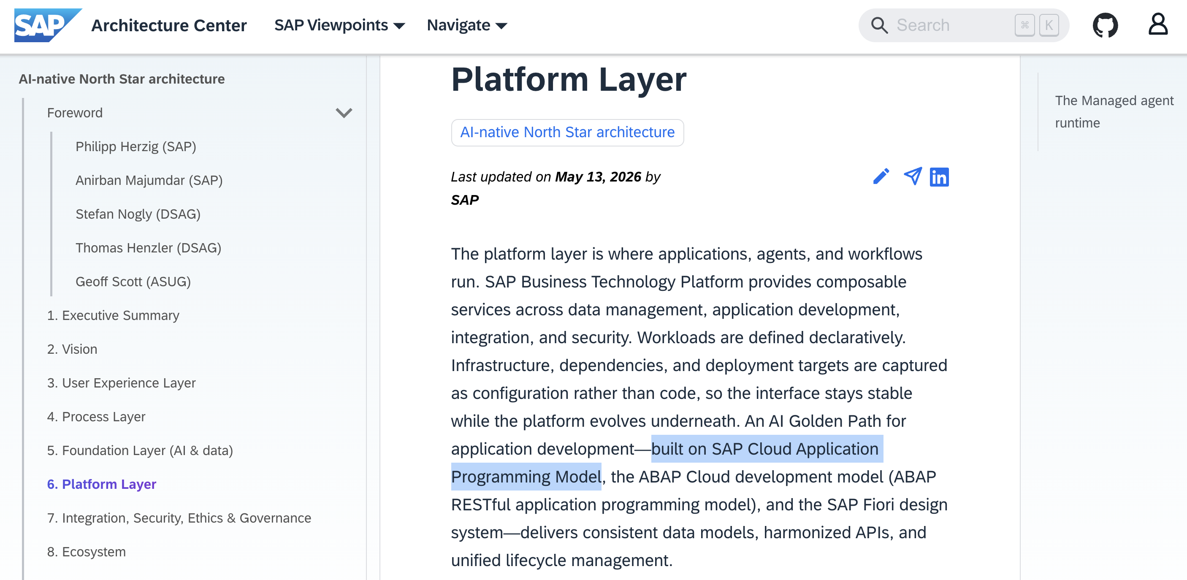Open Anirban Majumdar (SAP) foreword
The image size is (1187, 580).
(x=149, y=181)
